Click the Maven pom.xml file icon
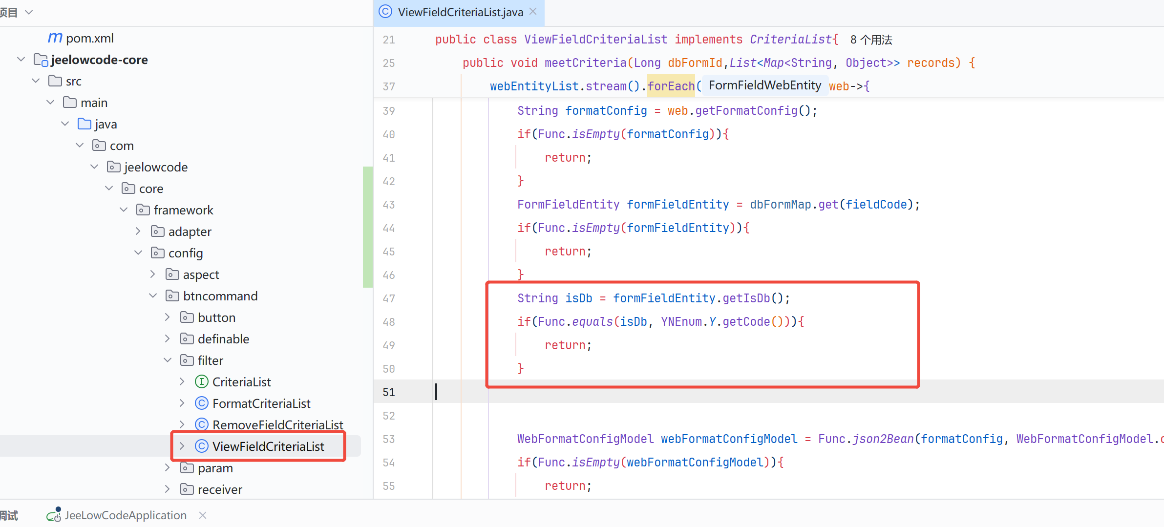Screen dimensions: 1164x527 pyautogui.click(x=55, y=38)
